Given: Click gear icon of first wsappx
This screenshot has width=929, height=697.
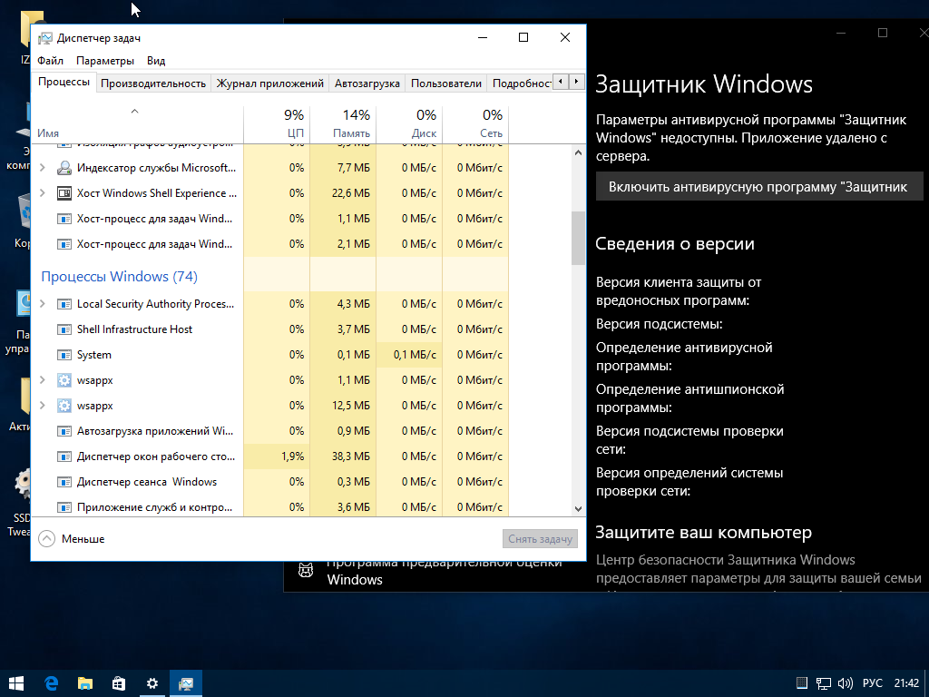Looking at the screenshot, I should (64, 380).
